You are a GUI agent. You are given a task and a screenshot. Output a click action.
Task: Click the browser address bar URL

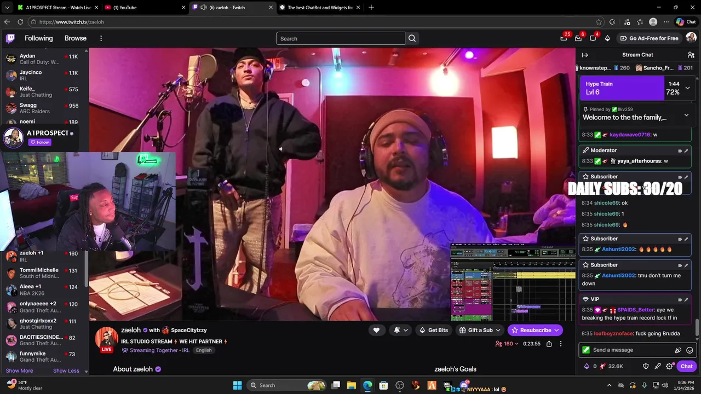pos(71,22)
